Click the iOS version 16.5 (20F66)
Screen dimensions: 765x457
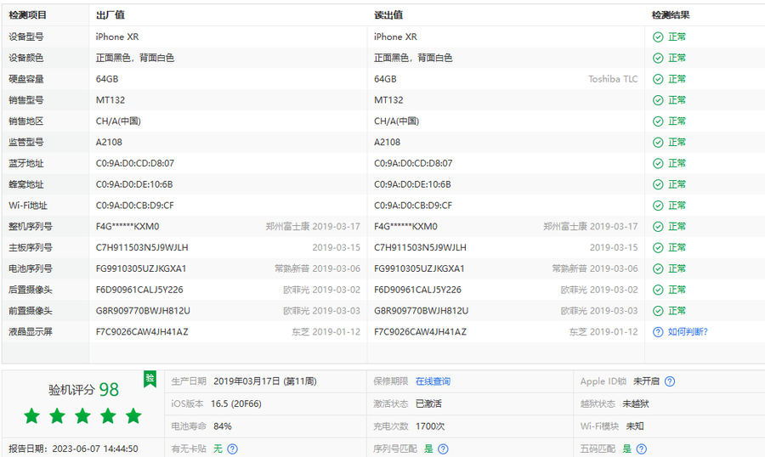236,403
